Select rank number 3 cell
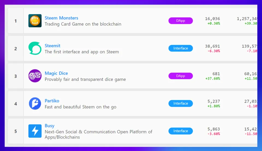Screen dimensions: 262x151 [x=16, y=76]
